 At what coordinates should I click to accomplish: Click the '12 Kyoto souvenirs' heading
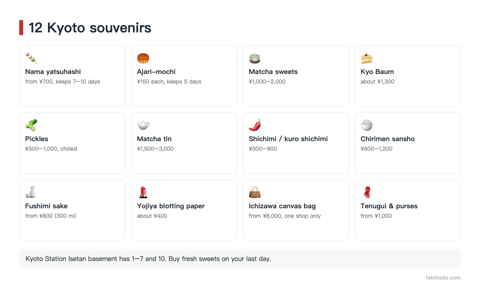point(90,28)
